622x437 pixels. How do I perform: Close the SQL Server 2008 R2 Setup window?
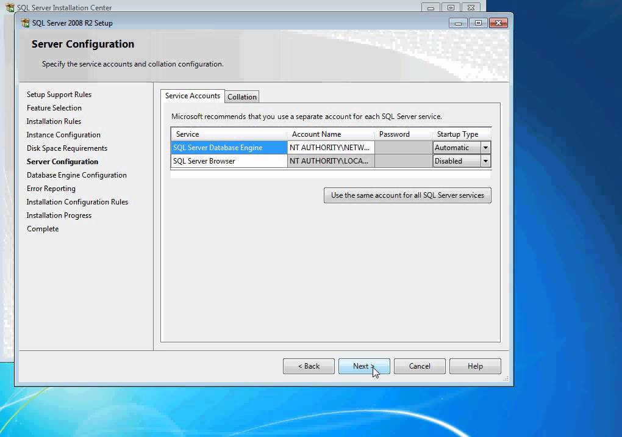click(498, 23)
